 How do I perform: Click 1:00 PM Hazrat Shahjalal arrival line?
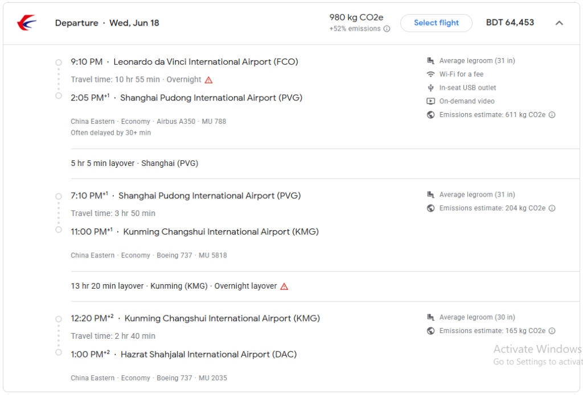click(184, 355)
